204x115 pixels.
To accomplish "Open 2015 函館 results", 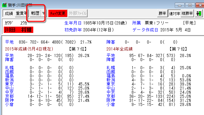I will (x=9, y=72).
